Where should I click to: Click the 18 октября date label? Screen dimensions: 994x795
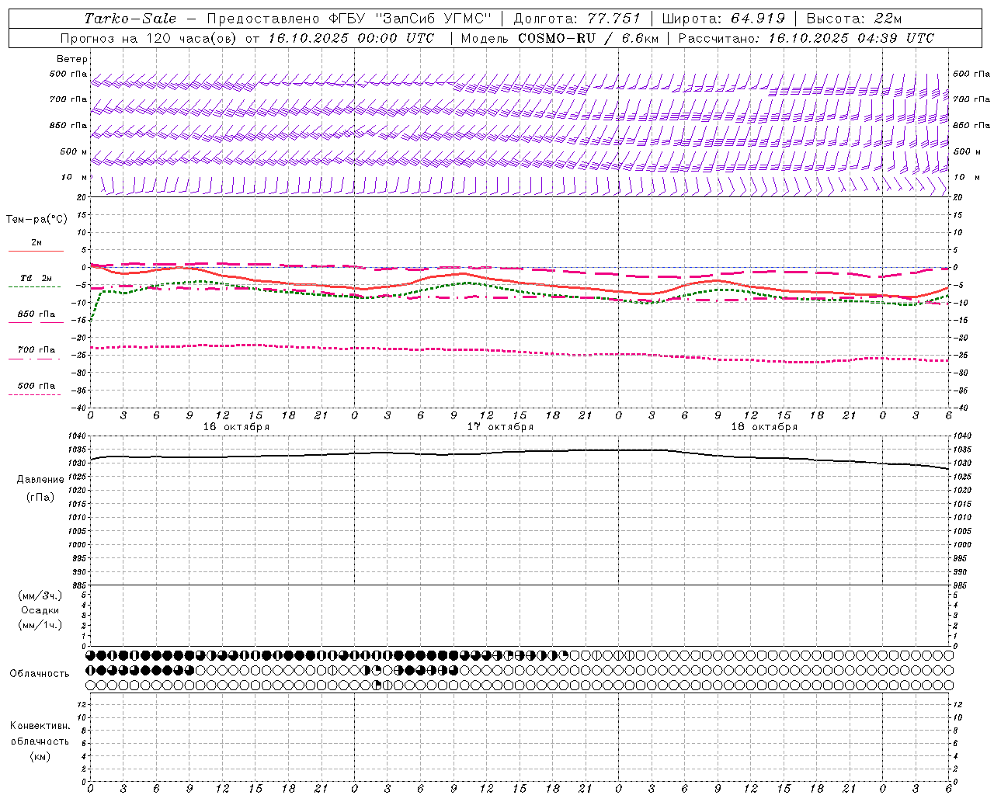pos(764,427)
